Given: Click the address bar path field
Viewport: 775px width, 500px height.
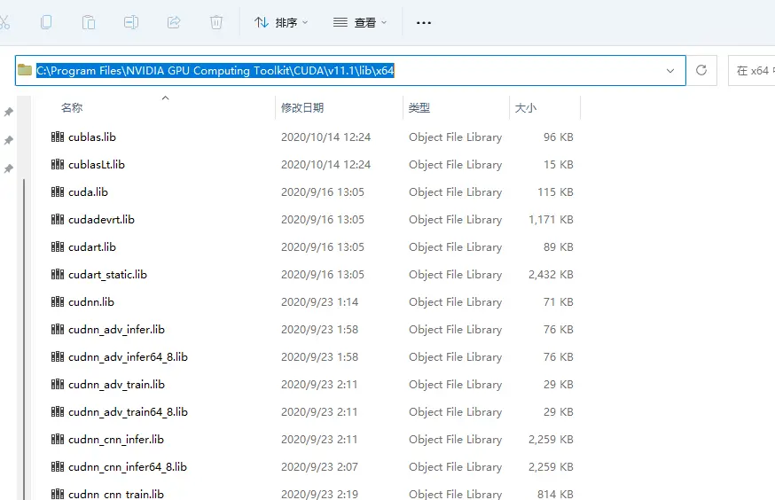Looking at the screenshot, I should (351, 70).
